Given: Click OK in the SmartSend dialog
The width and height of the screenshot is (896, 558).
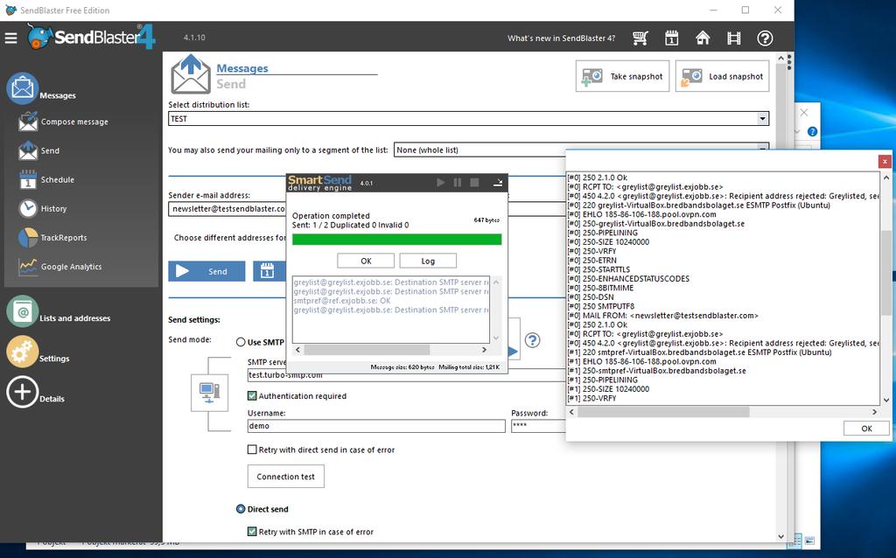Looking at the screenshot, I should click(x=366, y=261).
